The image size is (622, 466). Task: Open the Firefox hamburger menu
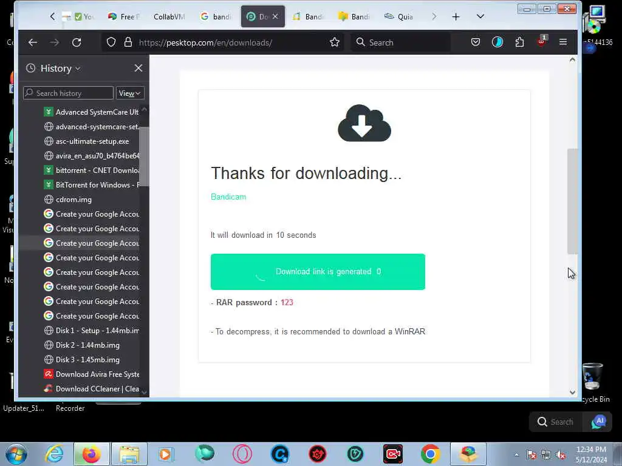(x=563, y=42)
